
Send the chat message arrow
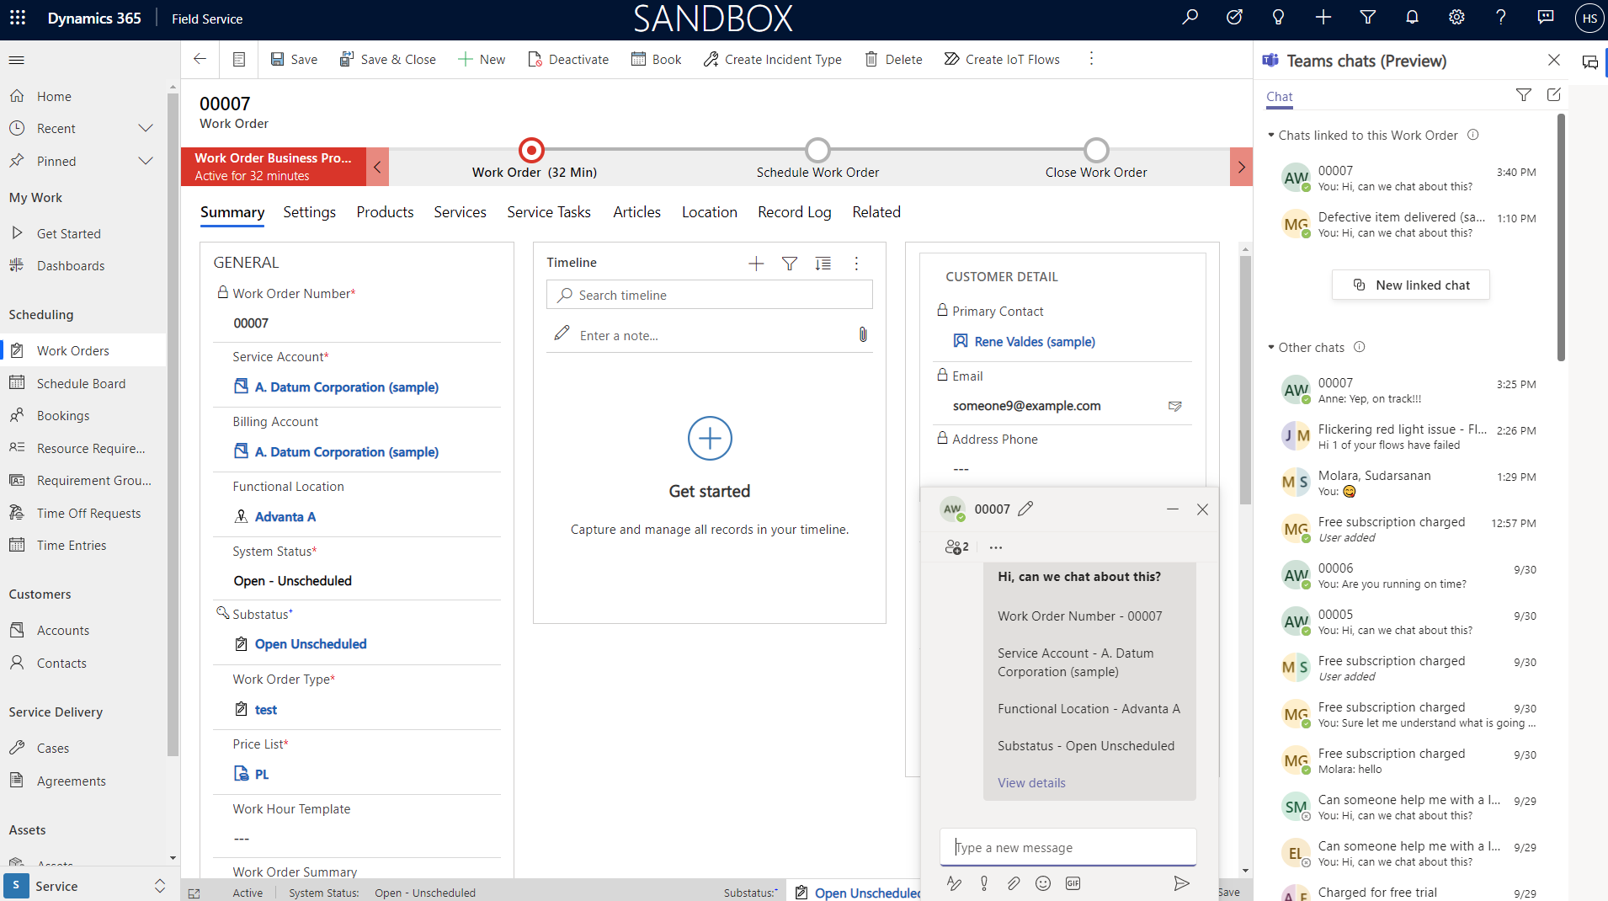(x=1182, y=883)
